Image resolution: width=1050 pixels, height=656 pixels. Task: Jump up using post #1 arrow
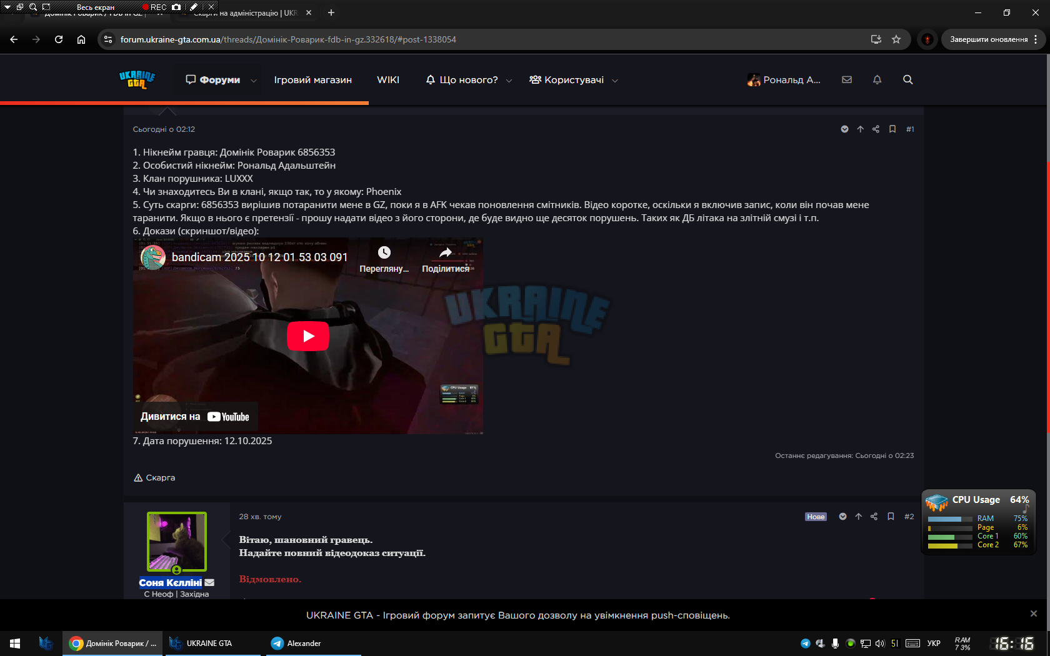pyautogui.click(x=861, y=129)
